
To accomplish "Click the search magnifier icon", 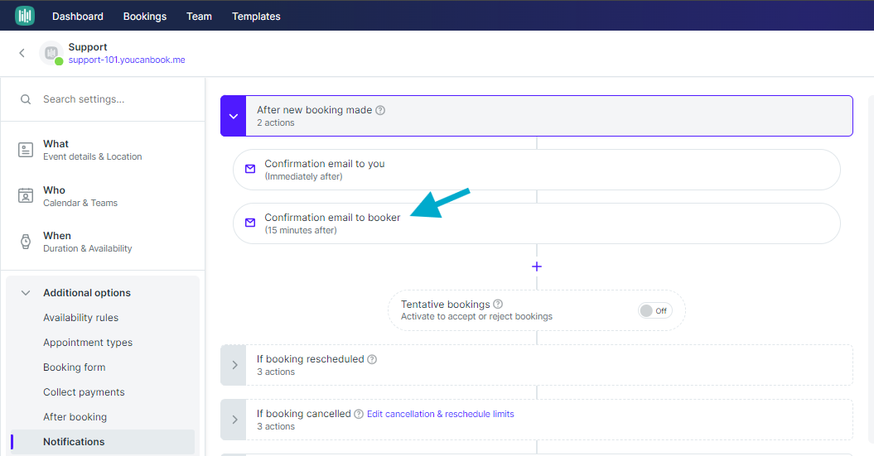I will [x=26, y=99].
